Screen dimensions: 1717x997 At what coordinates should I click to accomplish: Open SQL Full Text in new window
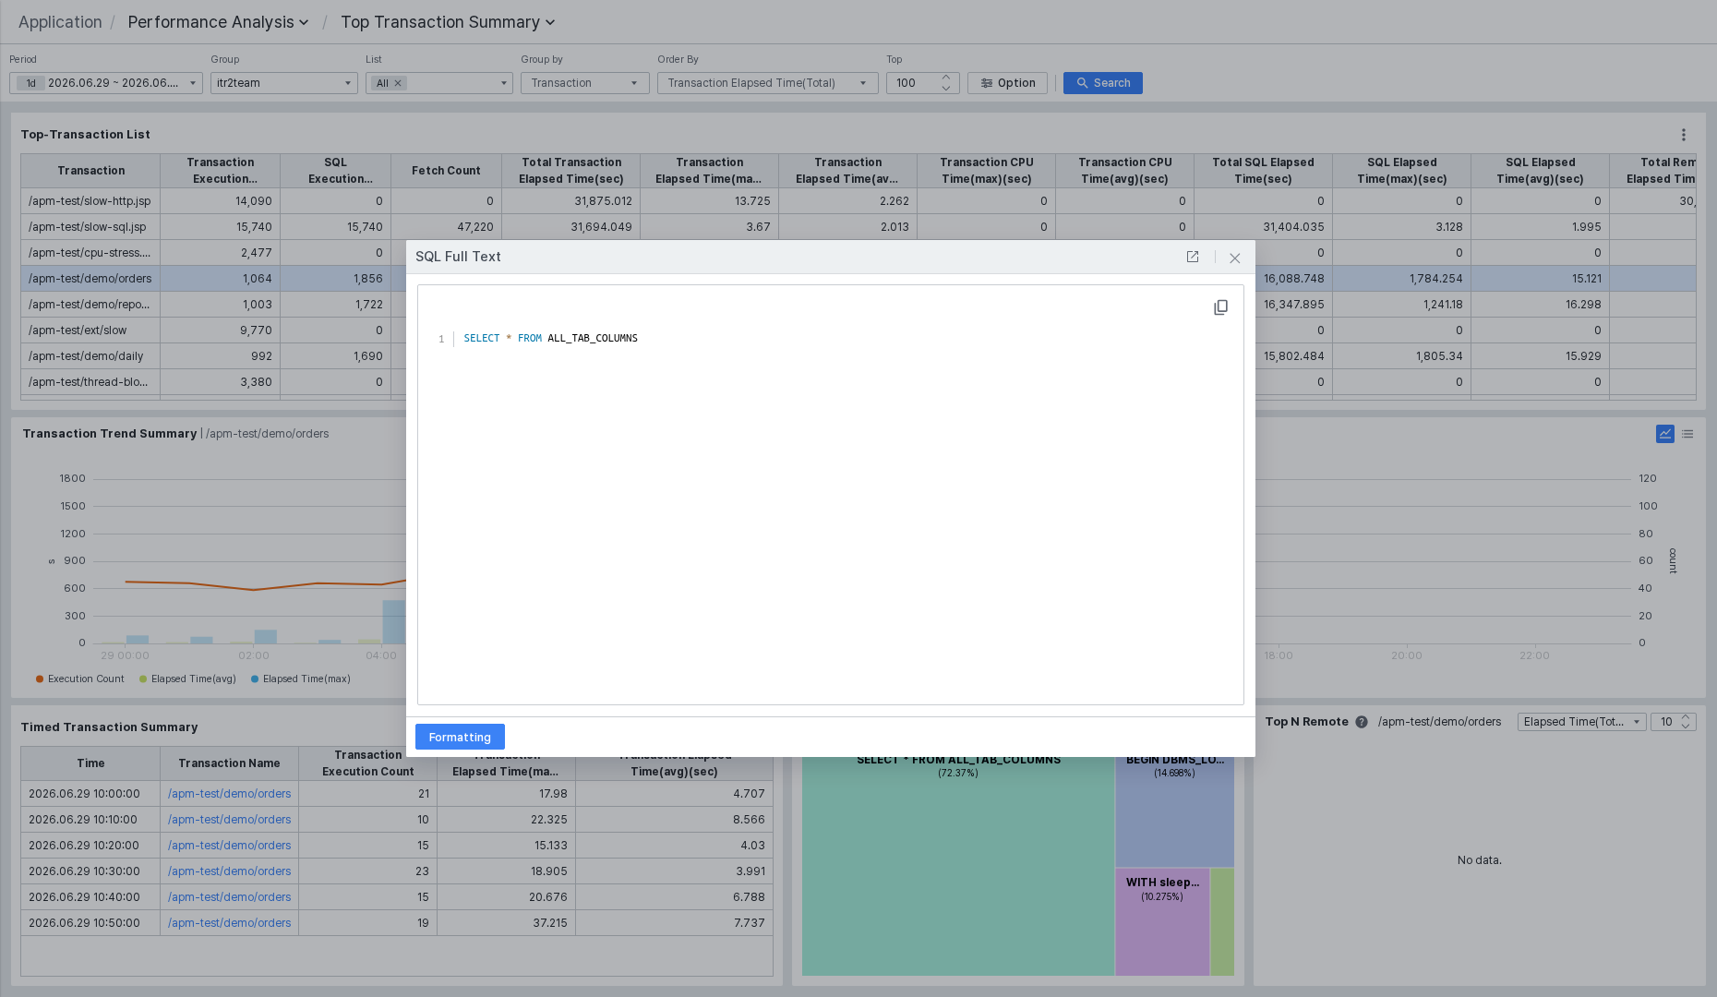[1193, 257]
